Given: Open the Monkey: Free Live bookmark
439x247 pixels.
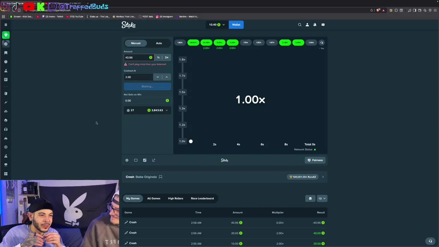Looking at the screenshot, I should pos(124,16).
